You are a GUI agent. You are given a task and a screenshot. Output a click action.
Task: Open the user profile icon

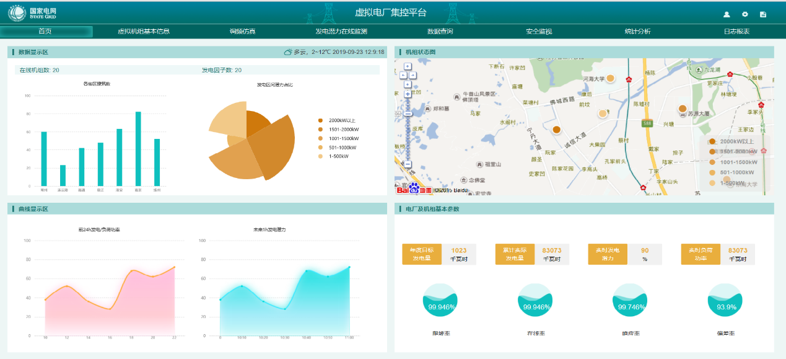pos(727,14)
